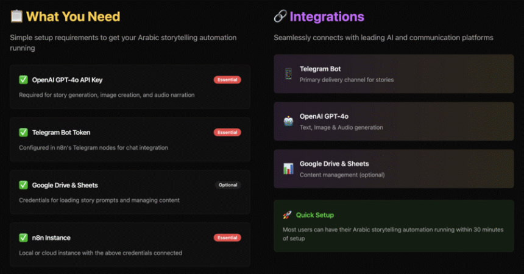This screenshot has height=274, width=524.
Task: Click the robot icon in OpenAI GPT-4o card
Action: [288, 121]
